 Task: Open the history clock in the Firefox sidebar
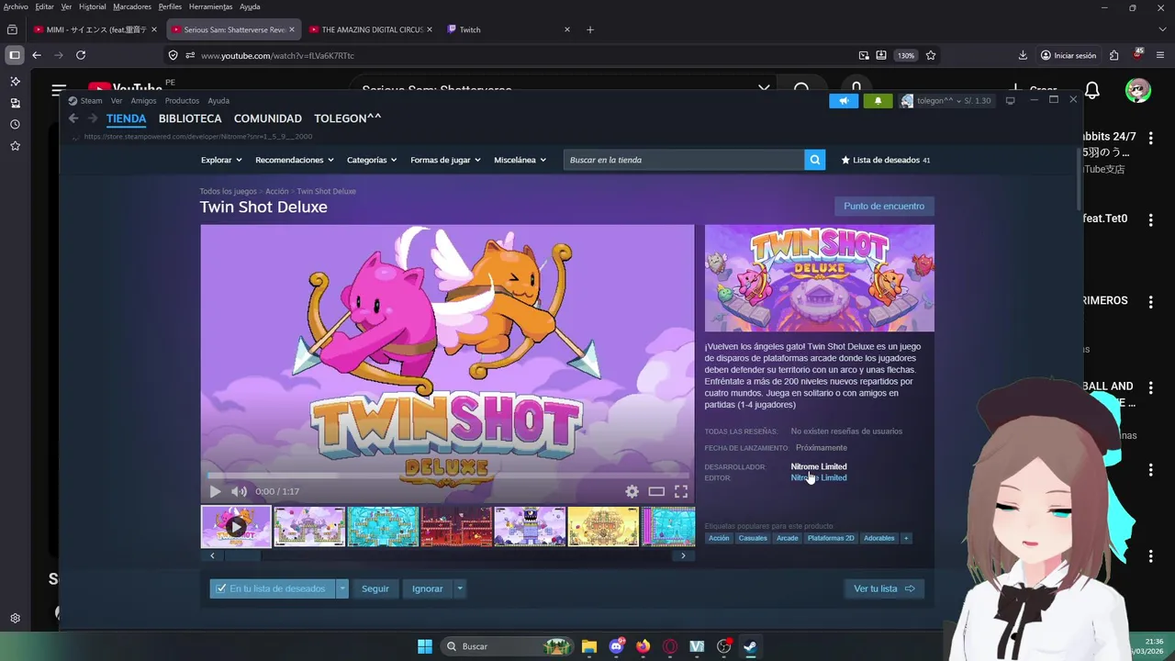pyautogui.click(x=15, y=124)
